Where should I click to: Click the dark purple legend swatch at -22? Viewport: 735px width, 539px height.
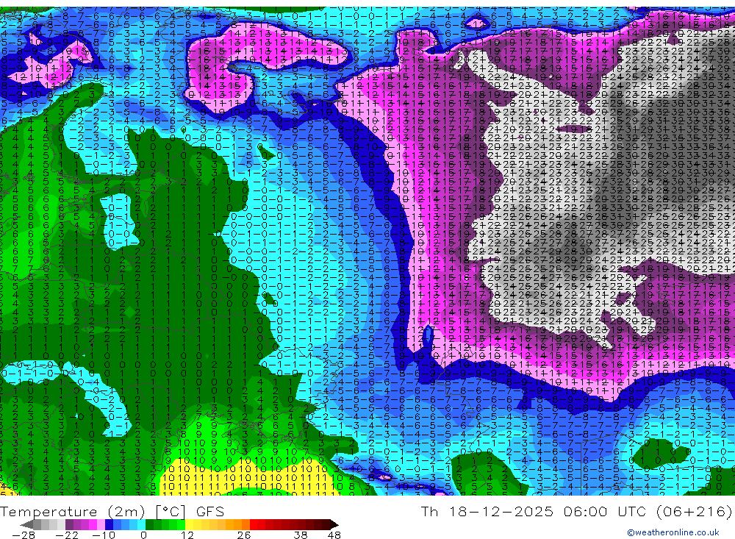point(69,525)
